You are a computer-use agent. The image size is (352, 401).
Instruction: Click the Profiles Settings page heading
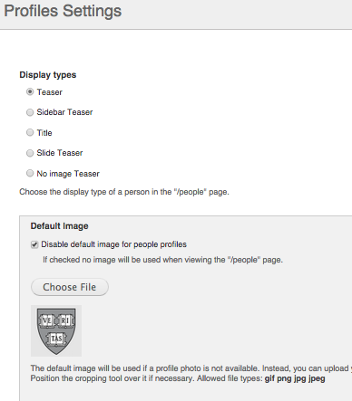coord(63,11)
